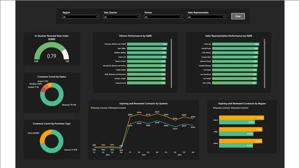299x168 pixels.
Task: Select the Chris Lee sales rep bar
Action: pos(235,44)
